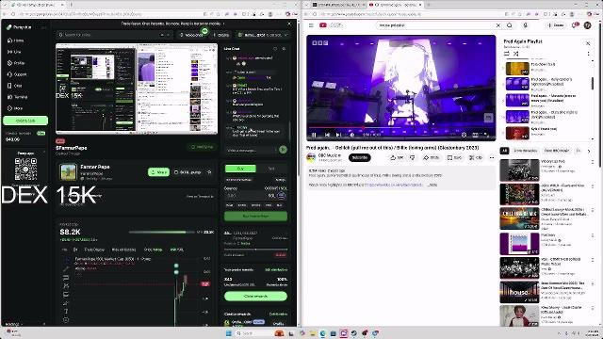Open chart candle-type selector icon
This screenshot has height=339, width=603.
[x=75, y=250]
